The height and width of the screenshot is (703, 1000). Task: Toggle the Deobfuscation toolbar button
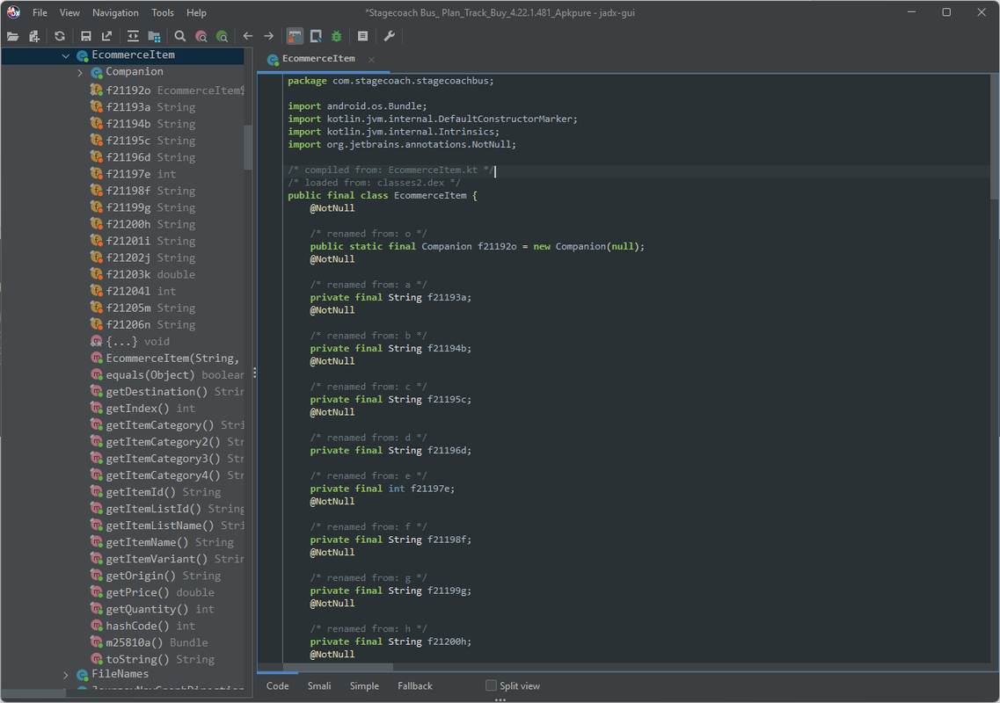(x=294, y=35)
